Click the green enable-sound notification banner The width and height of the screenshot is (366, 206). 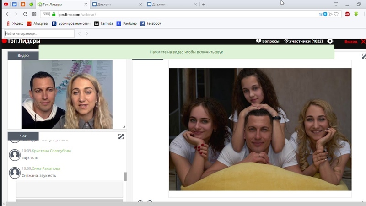(187, 52)
